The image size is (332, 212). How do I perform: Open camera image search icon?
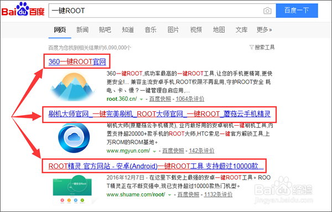click(267, 11)
